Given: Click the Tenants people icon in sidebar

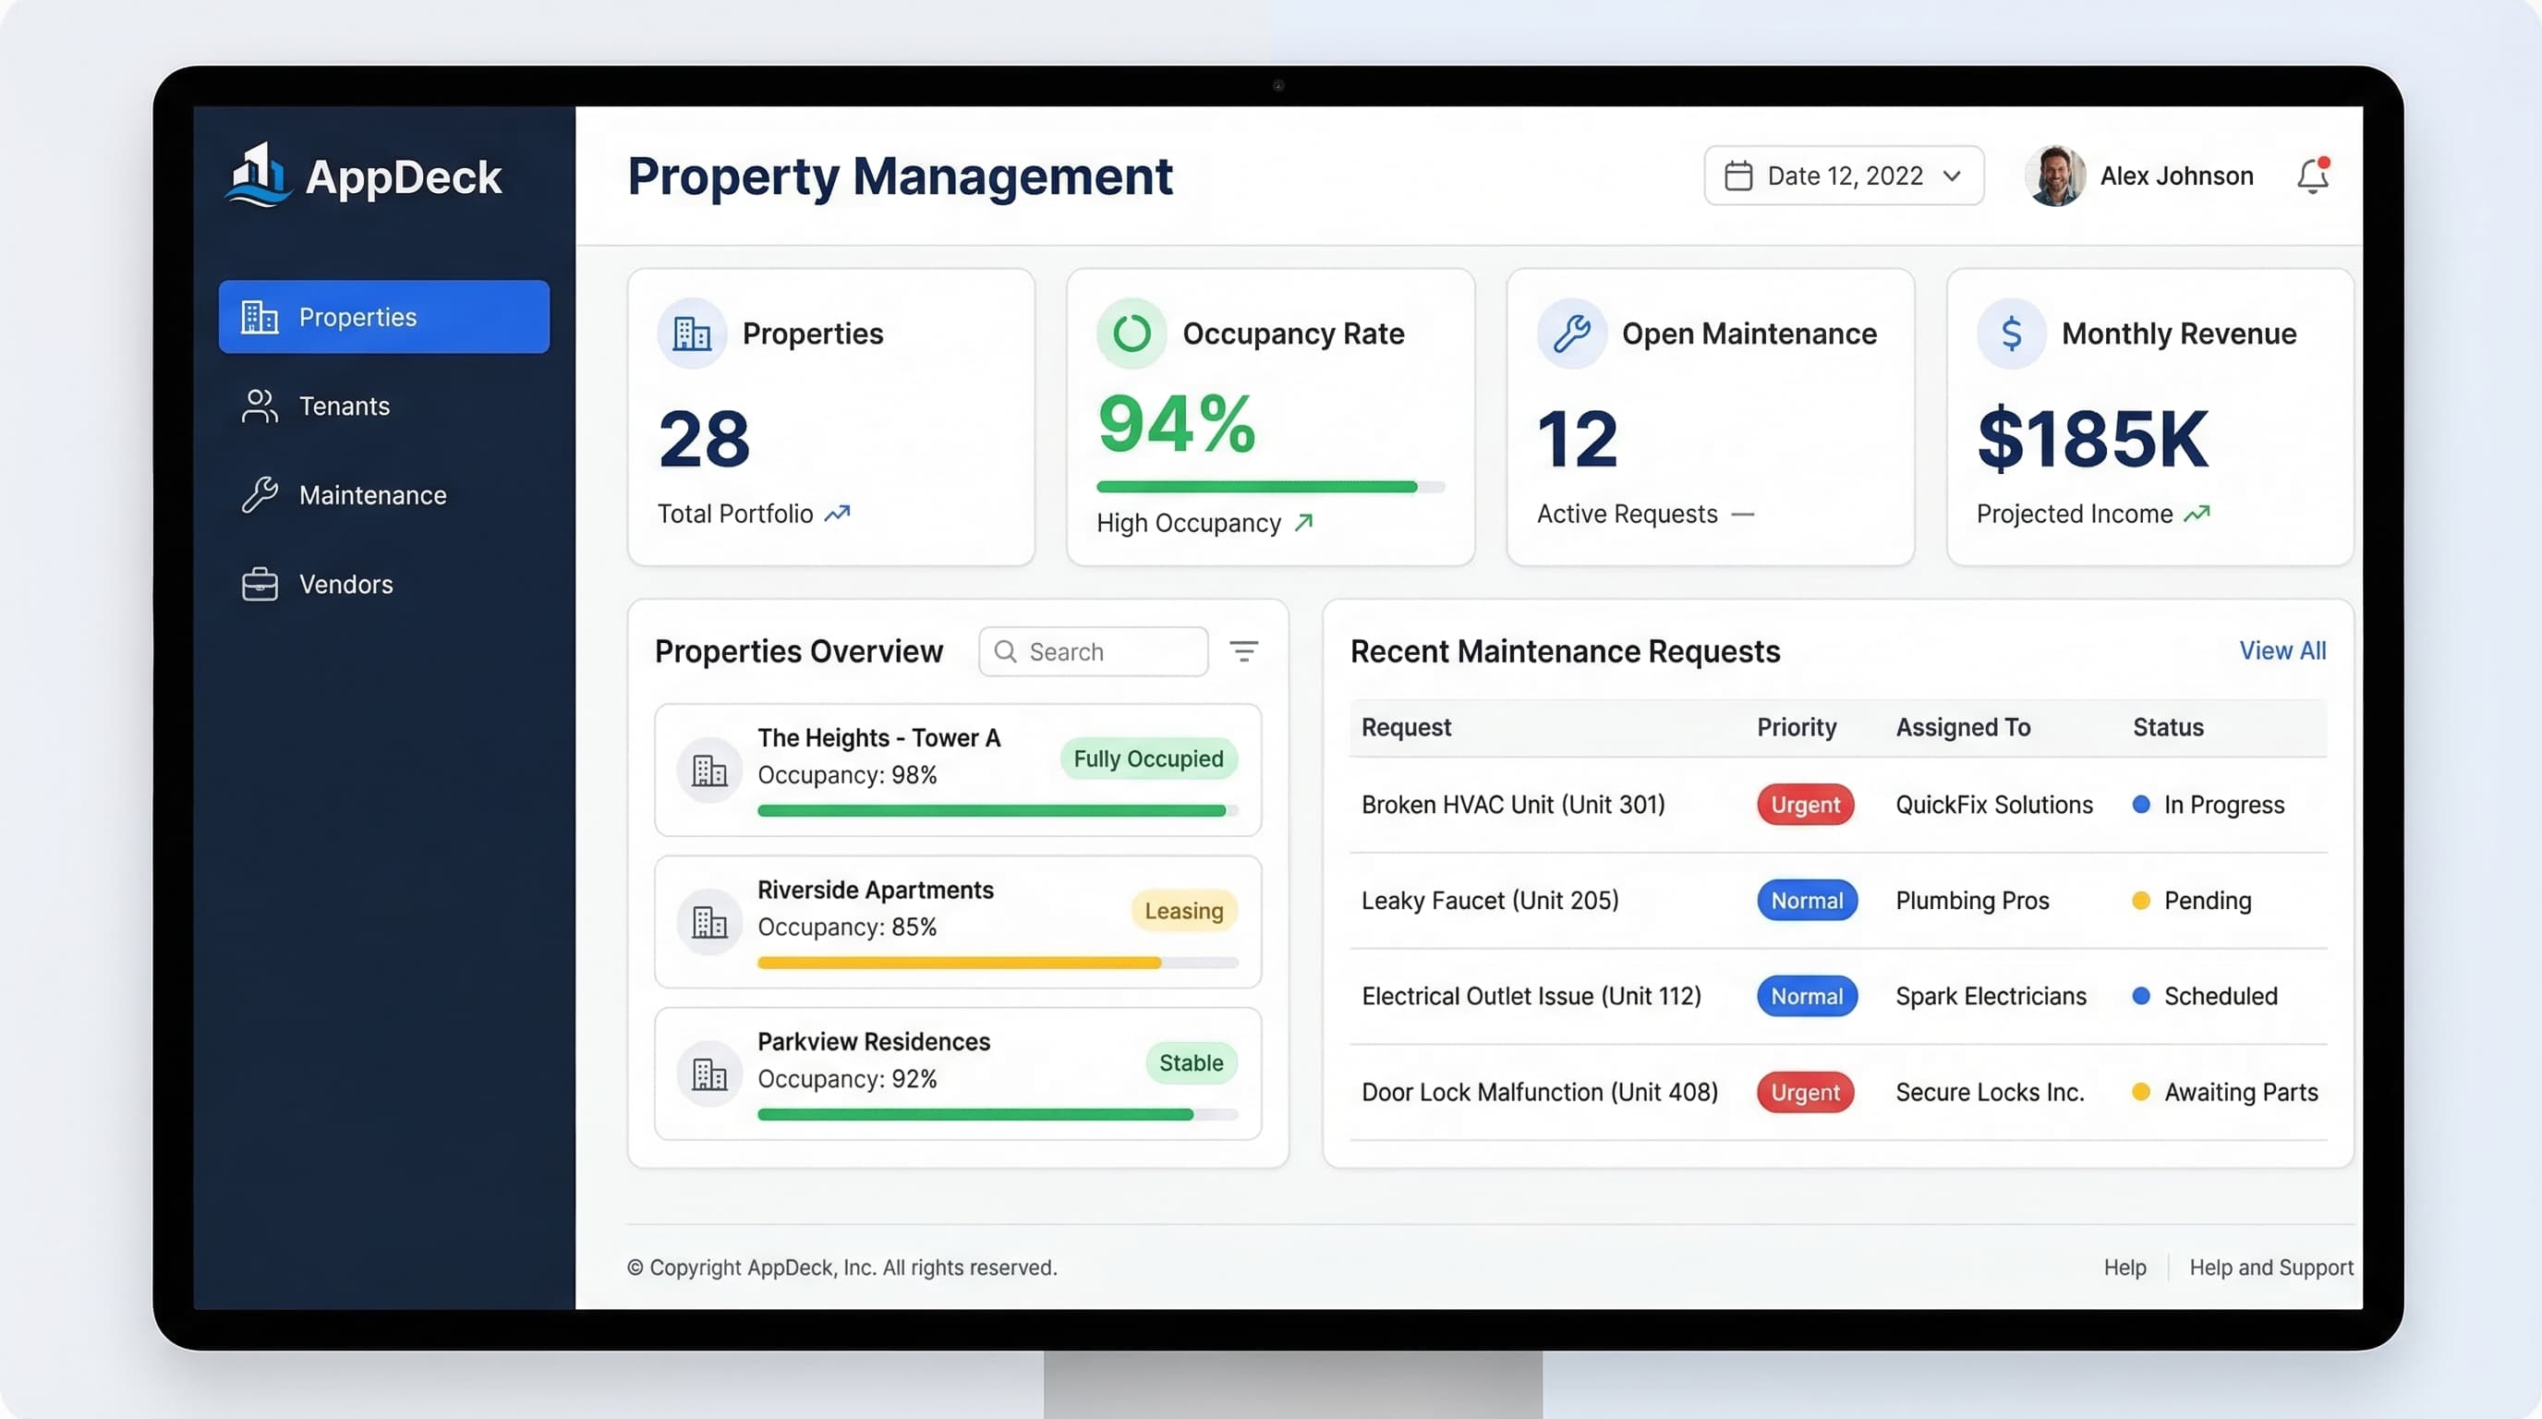Looking at the screenshot, I should coord(260,406).
